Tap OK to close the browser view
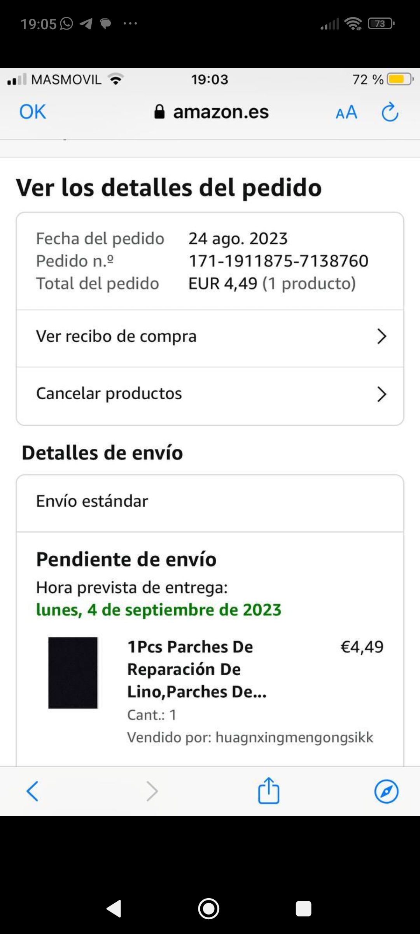Screen dimensions: 420x934 pyautogui.click(x=33, y=112)
